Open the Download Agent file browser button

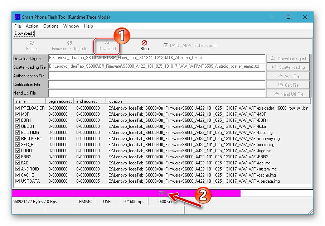click(x=288, y=58)
